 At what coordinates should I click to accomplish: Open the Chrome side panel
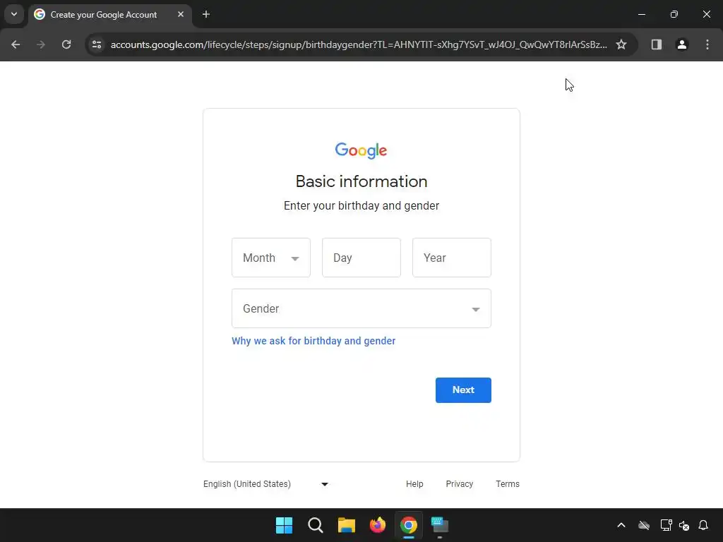click(x=656, y=44)
